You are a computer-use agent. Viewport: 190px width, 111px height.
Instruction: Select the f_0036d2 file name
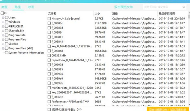click(x=57, y=97)
